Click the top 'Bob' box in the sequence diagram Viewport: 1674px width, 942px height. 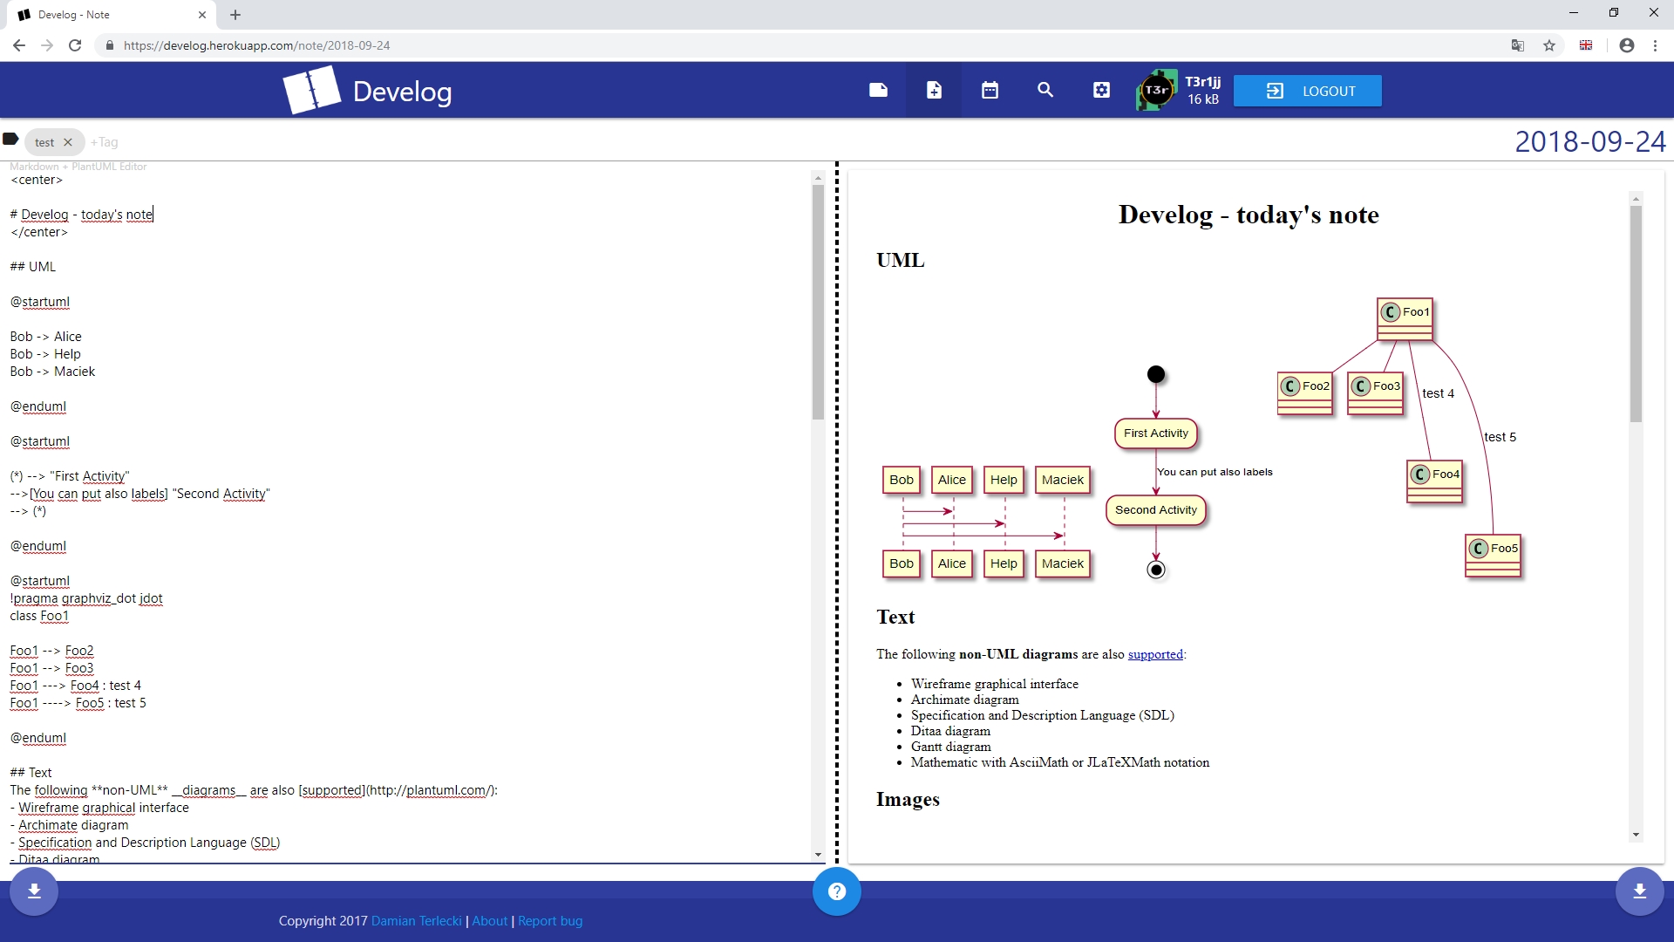(x=902, y=480)
